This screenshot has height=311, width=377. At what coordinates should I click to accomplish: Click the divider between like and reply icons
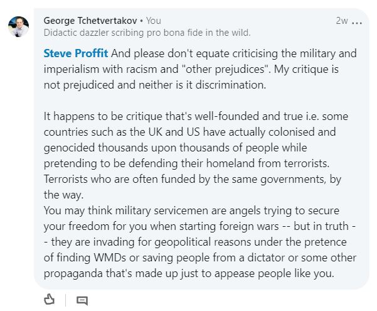pyautogui.click(x=66, y=300)
